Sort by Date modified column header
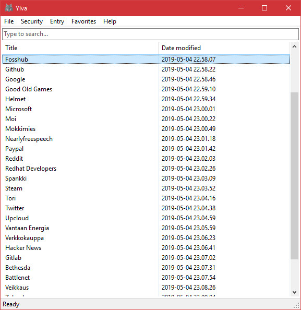Screen dimensions: 301x310 pos(224,48)
